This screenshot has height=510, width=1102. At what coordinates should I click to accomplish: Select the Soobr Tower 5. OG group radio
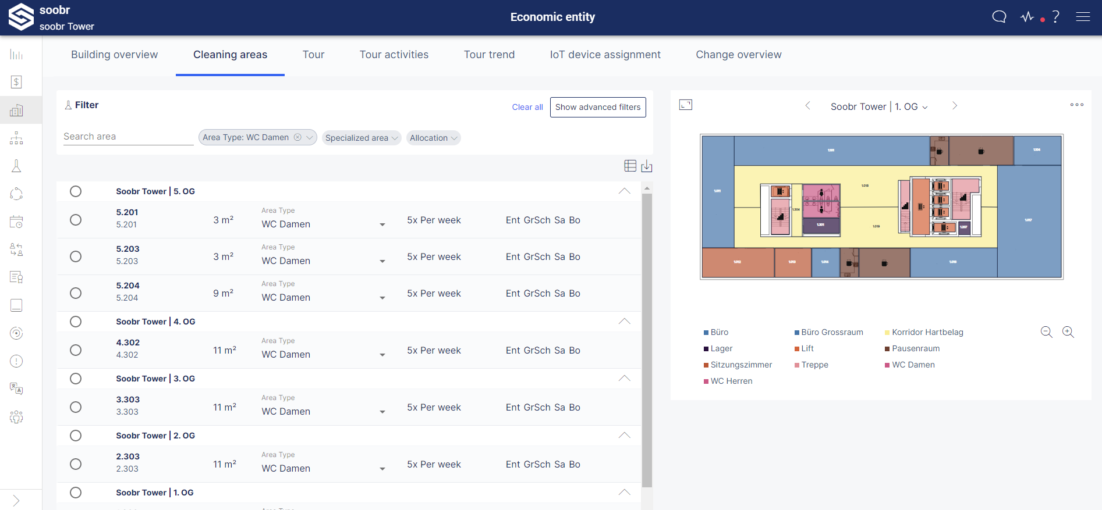pyautogui.click(x=76, y=191)
